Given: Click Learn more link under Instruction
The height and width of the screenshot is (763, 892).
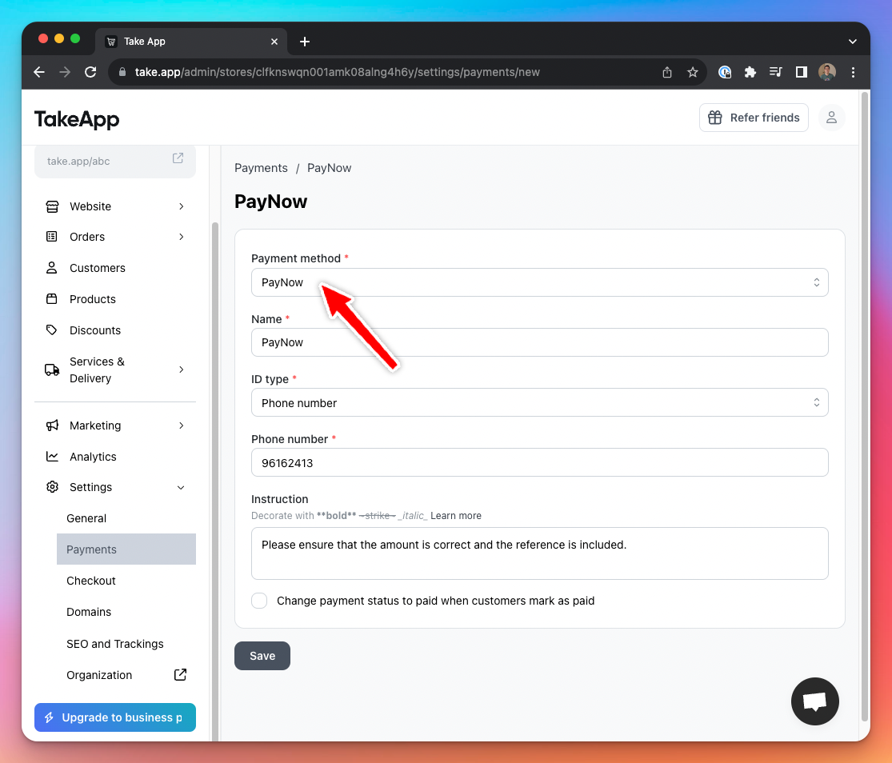Looking at the screenshot, I should (456, 516).
